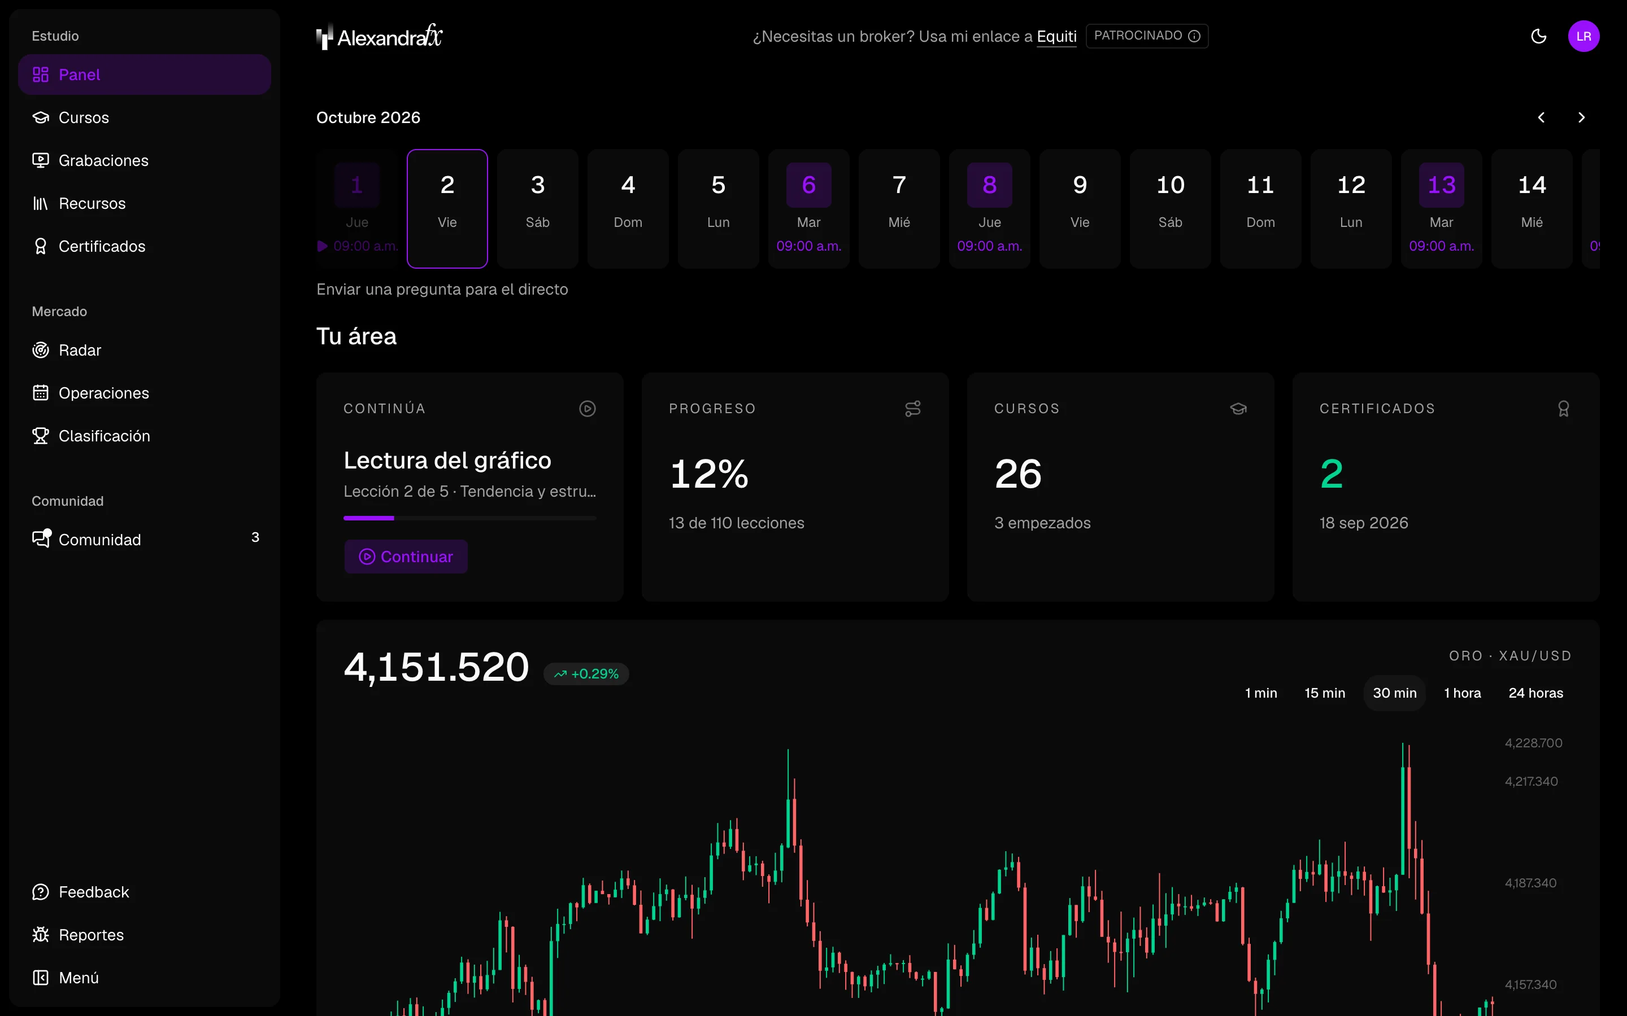The height and width of the screenshot is (1016, 1627).
Task: Click the Grabaciones screen icon
Action: pyautogui.click(x=40, y=161)
